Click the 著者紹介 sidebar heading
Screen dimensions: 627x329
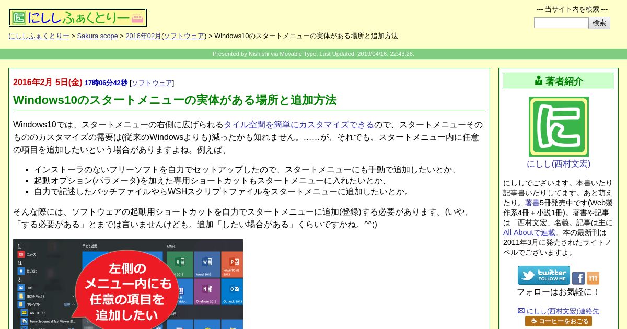[x=559, y=81]
